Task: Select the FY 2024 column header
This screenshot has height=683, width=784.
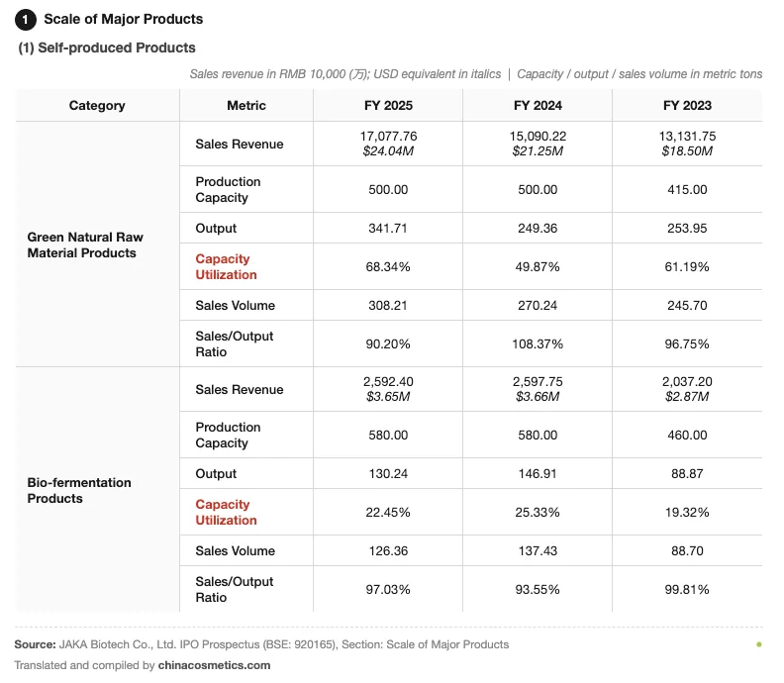Action: click(538, 106)
